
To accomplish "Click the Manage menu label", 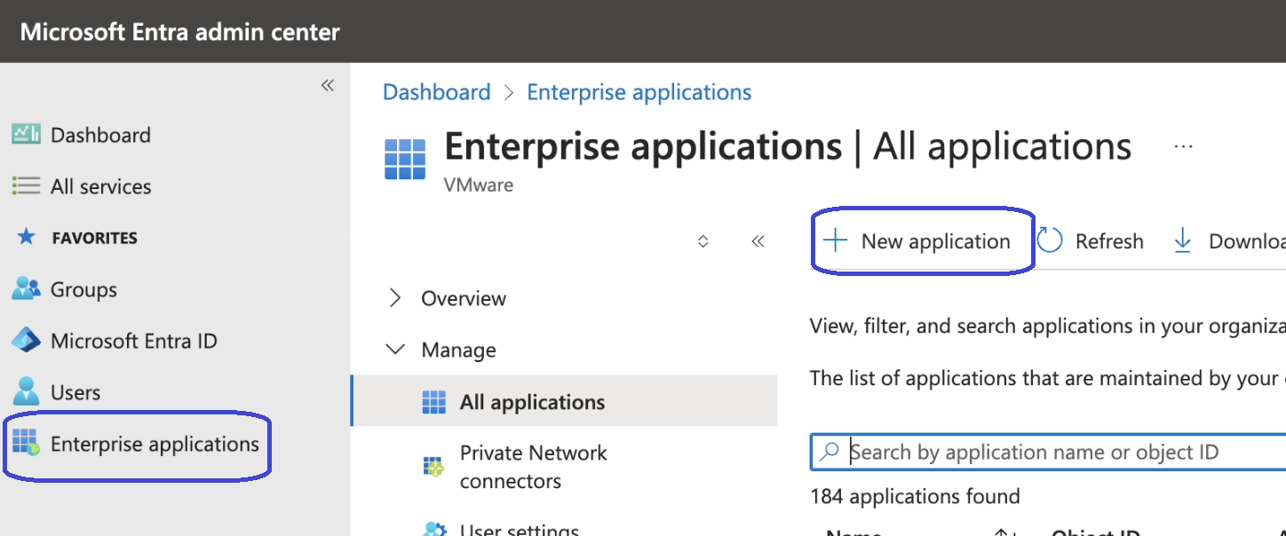I will (x=458, y=350).
